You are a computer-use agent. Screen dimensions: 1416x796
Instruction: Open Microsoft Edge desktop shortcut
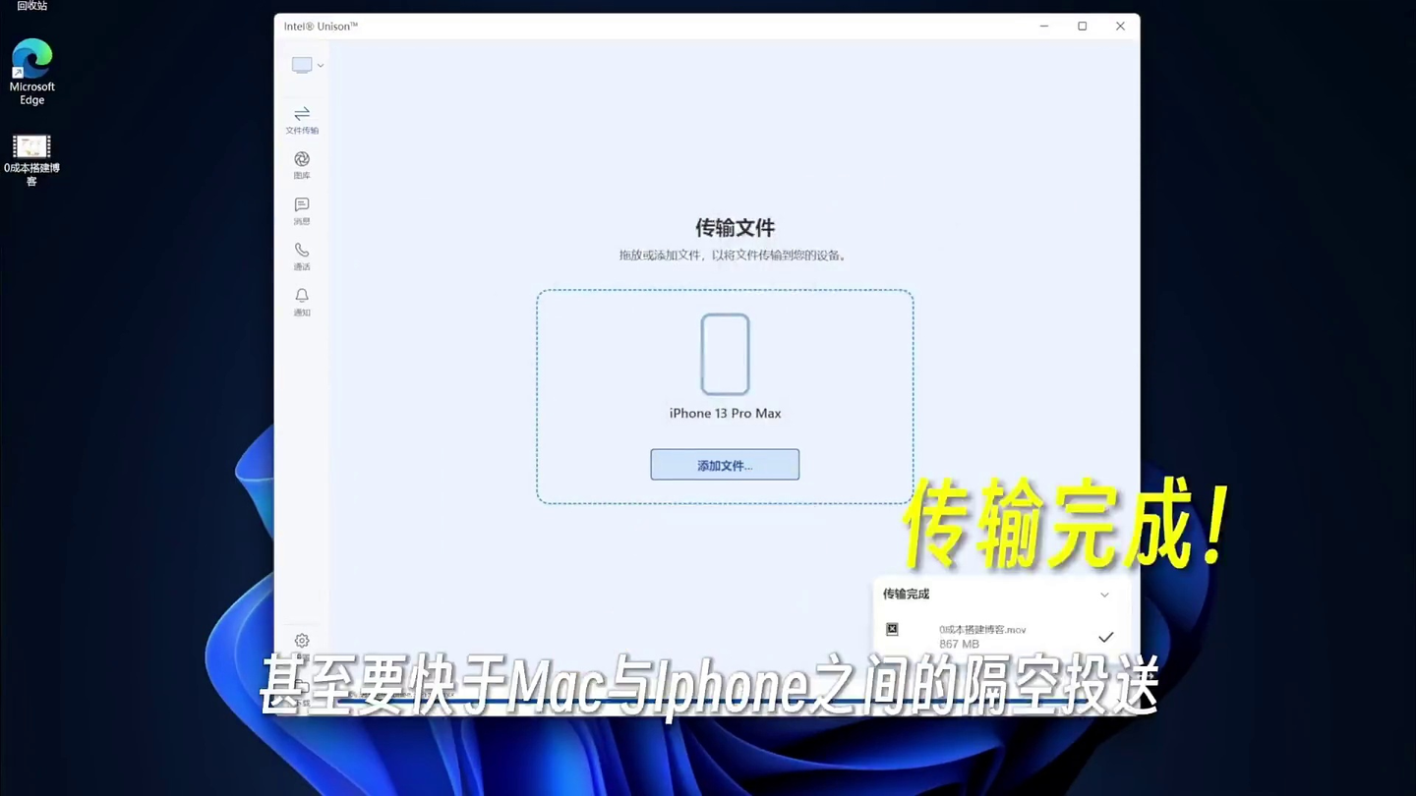point(32,72)
